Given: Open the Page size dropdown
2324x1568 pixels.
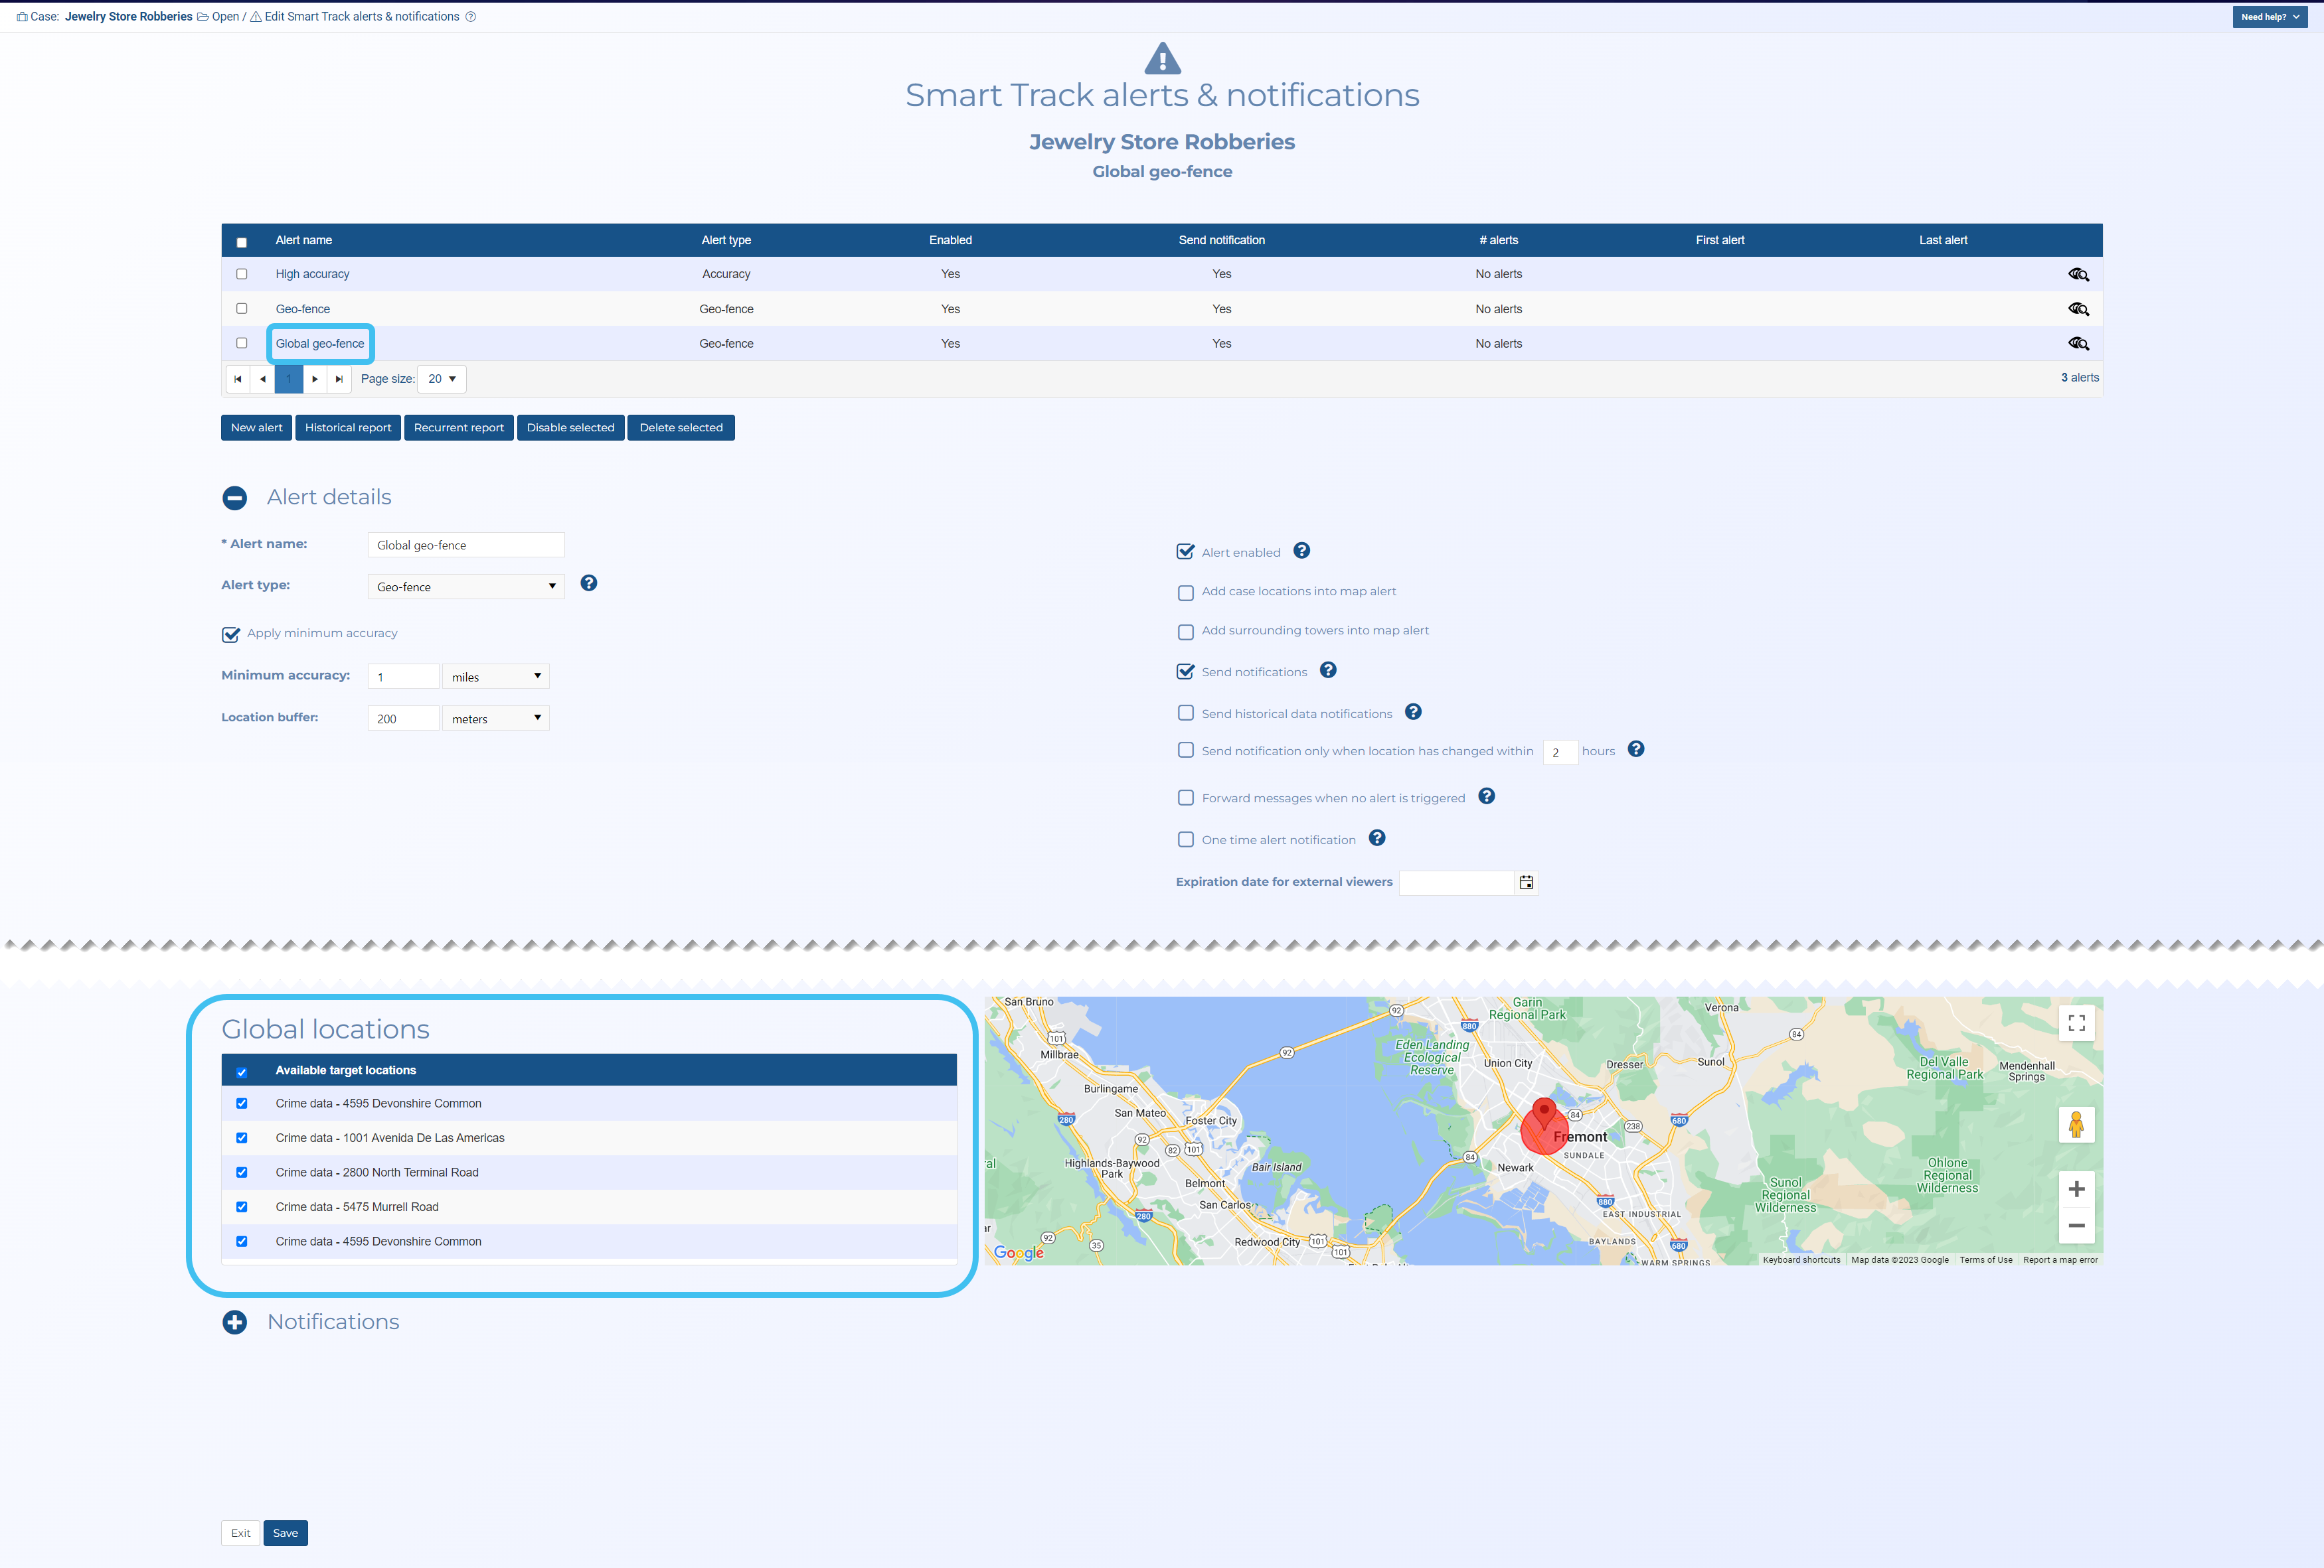Looking at the screenshot, I should 441,379.
